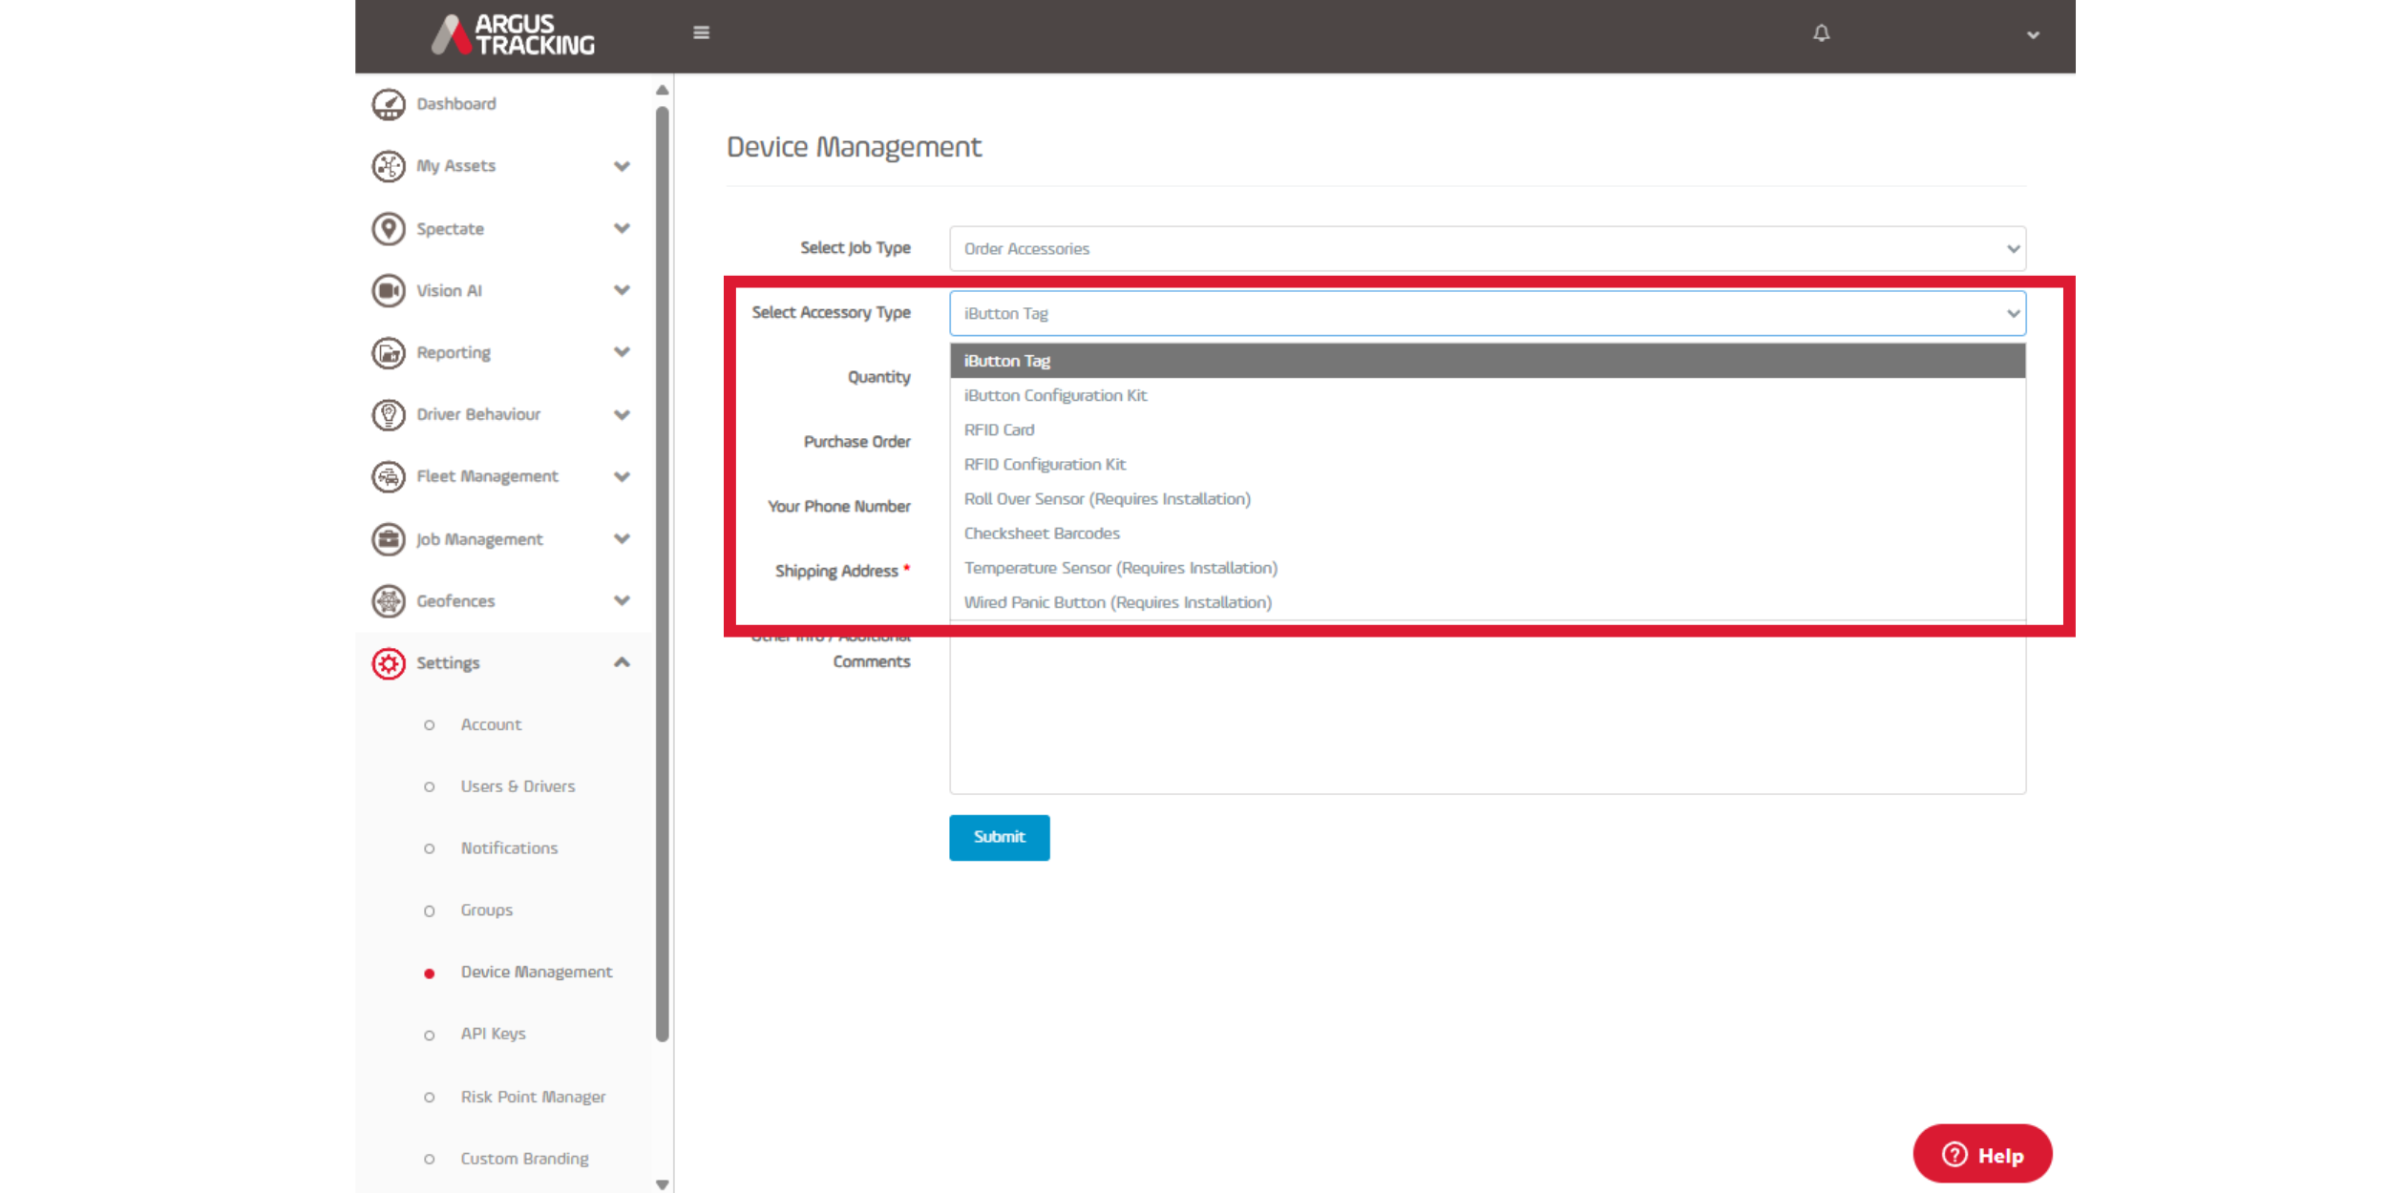Click the Dashboard gauge icon

point(389,104)
